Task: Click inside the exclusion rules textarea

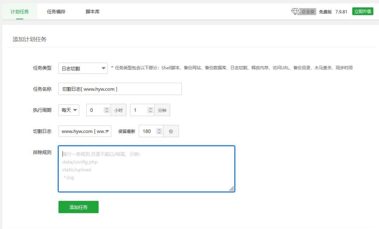Action: 147,169
